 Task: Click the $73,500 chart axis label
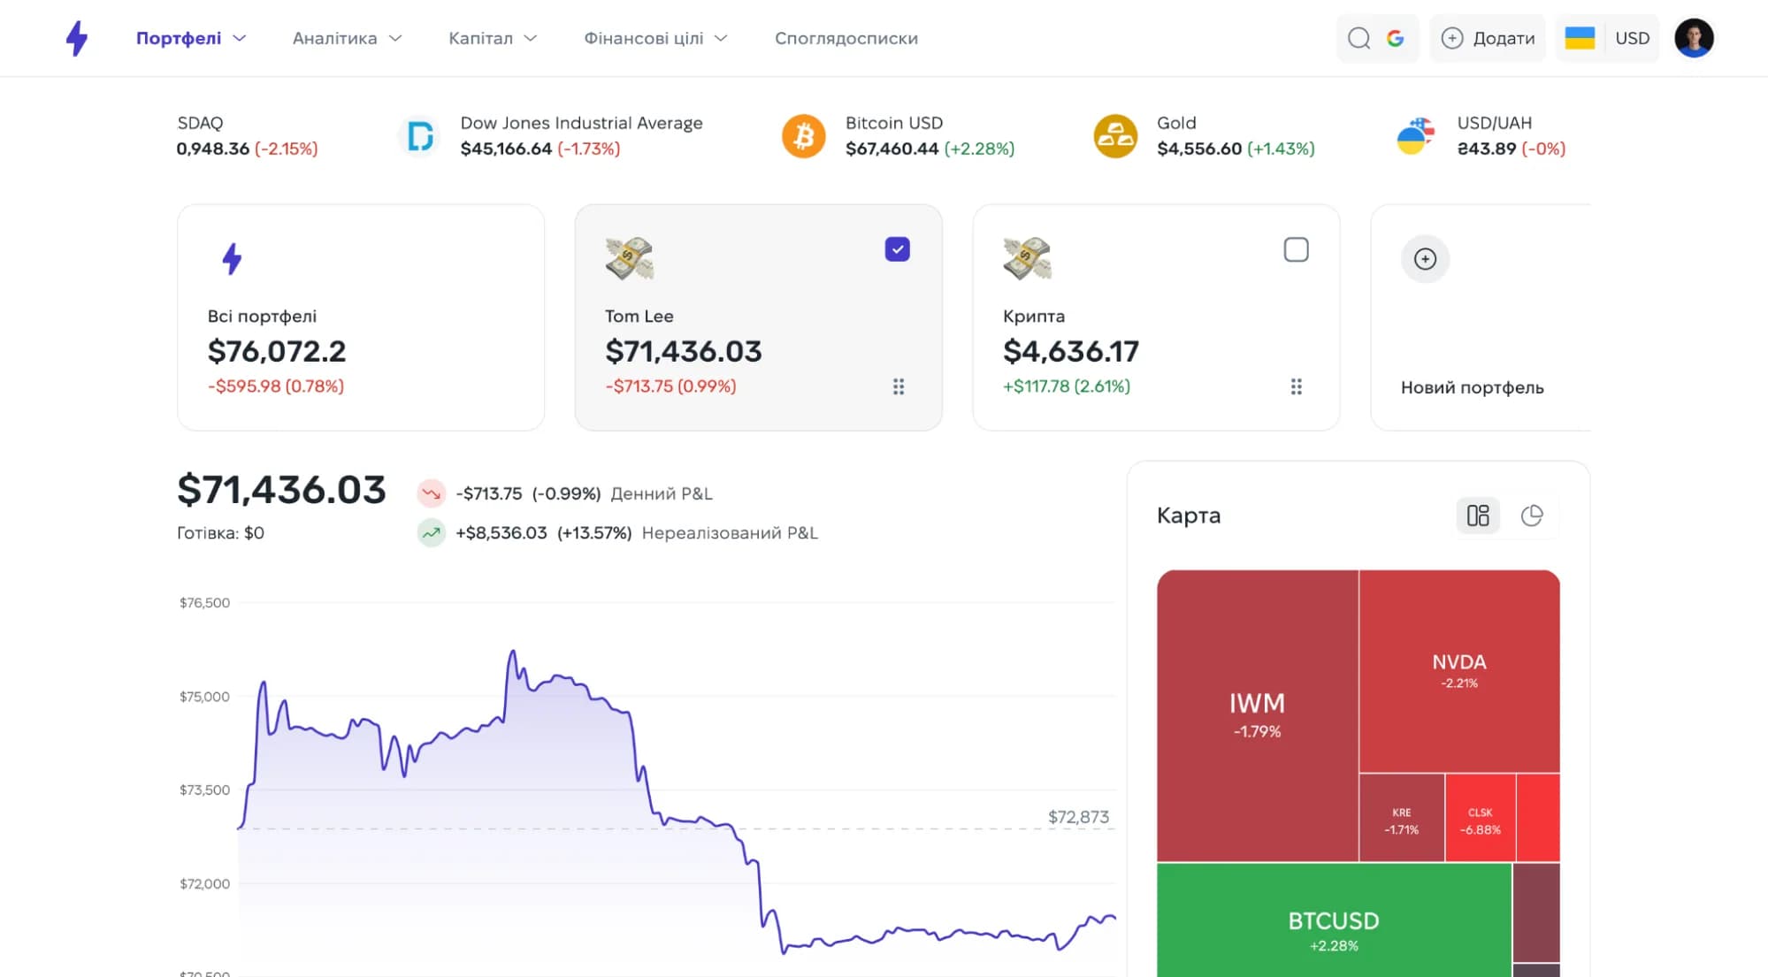click(204, 790)
